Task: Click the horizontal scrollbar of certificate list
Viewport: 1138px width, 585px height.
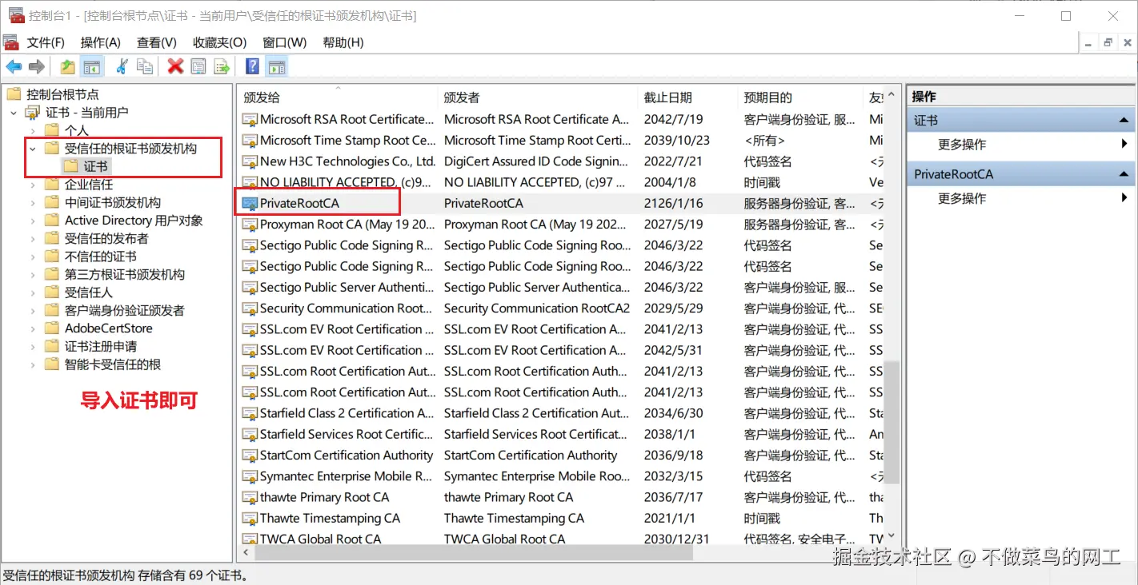Action: (x=474, y=553)
